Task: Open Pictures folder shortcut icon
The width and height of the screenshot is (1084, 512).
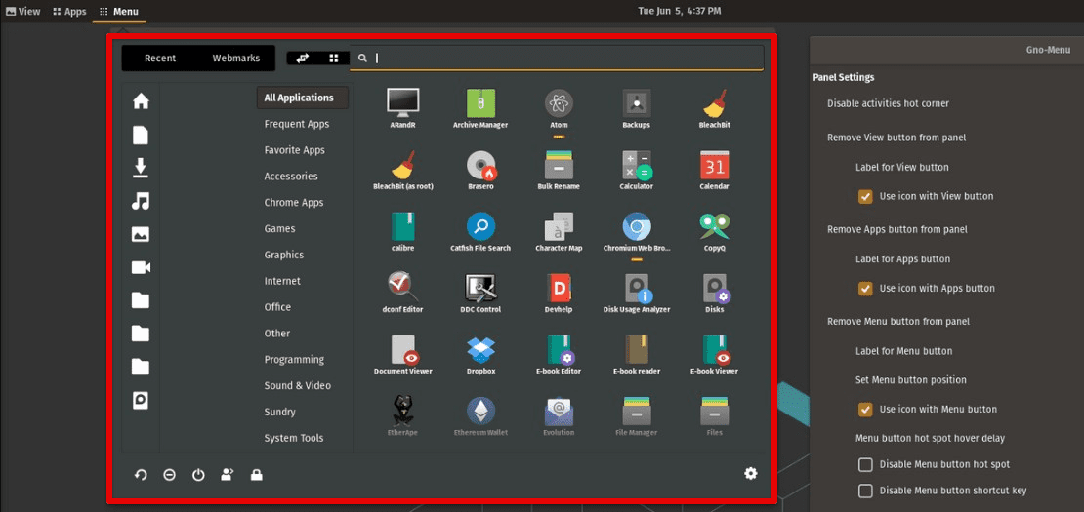Action: coord(141,234)
